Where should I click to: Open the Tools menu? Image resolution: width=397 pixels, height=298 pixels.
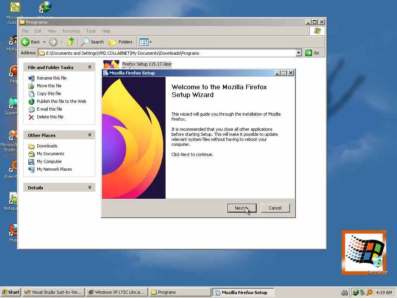(91, 31)
